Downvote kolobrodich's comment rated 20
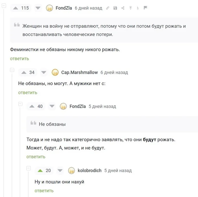Image resolution: width=198 pixels, height=197 pixels. [x=60, y=171]
